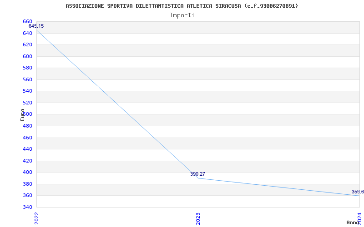The height and width of the screenshot is (227, 364).
Task: Select the 560 y-axis tick label
Action: point(27,79)
